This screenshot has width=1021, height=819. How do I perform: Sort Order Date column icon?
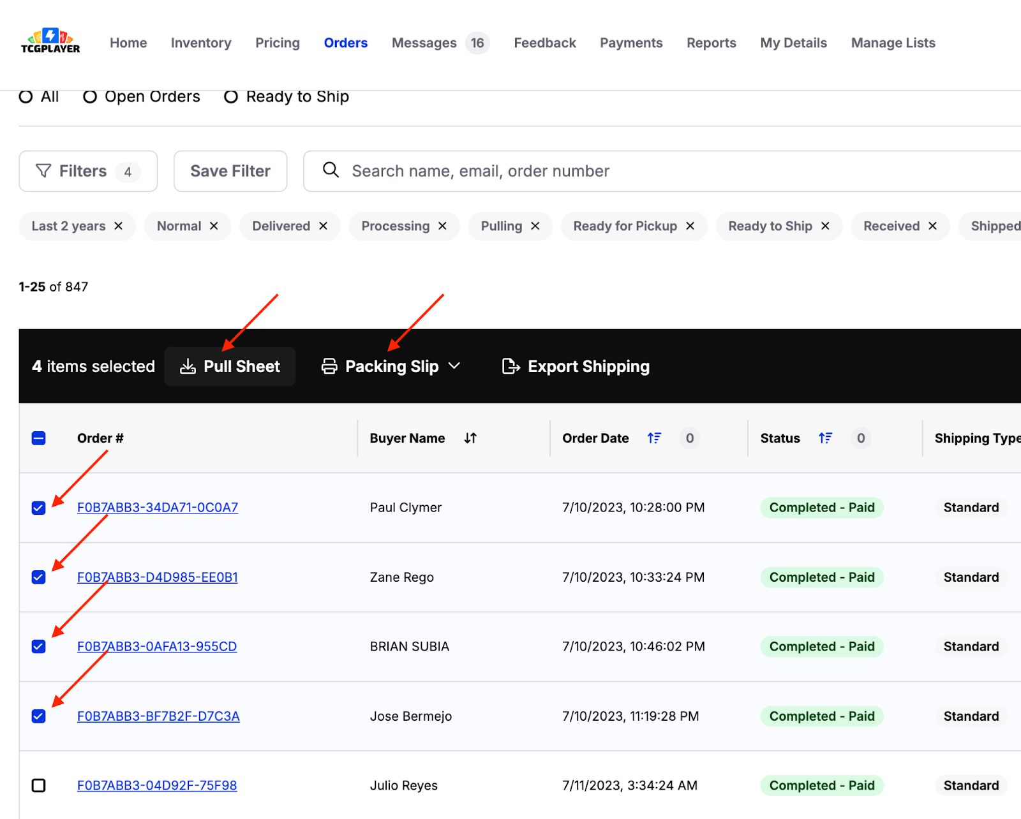pos(654,438)
